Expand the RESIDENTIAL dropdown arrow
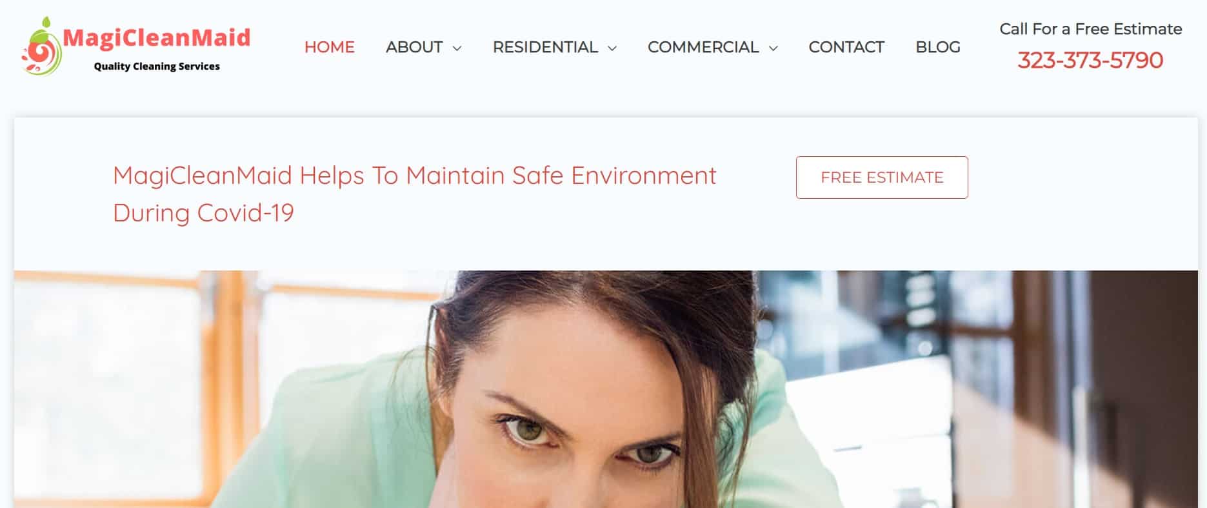Image resolution: width=1207 pixels, height=508 pixels. (612, 48)
